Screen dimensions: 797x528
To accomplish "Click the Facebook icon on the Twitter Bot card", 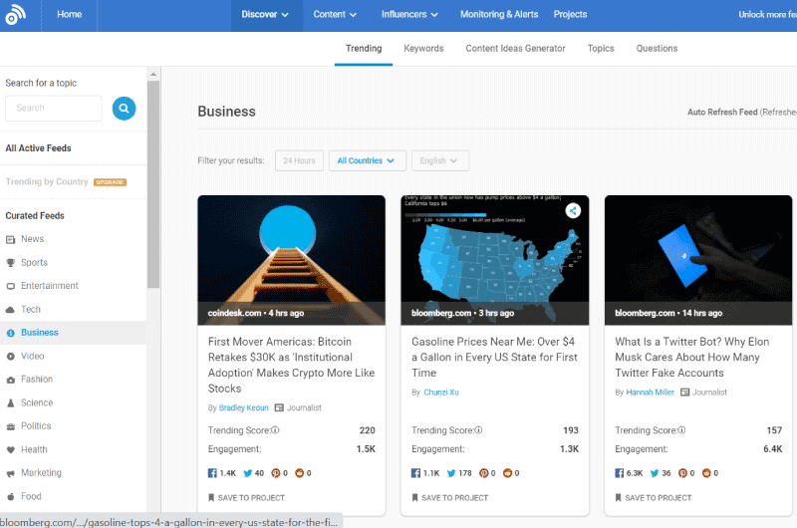I will (619, 473).
